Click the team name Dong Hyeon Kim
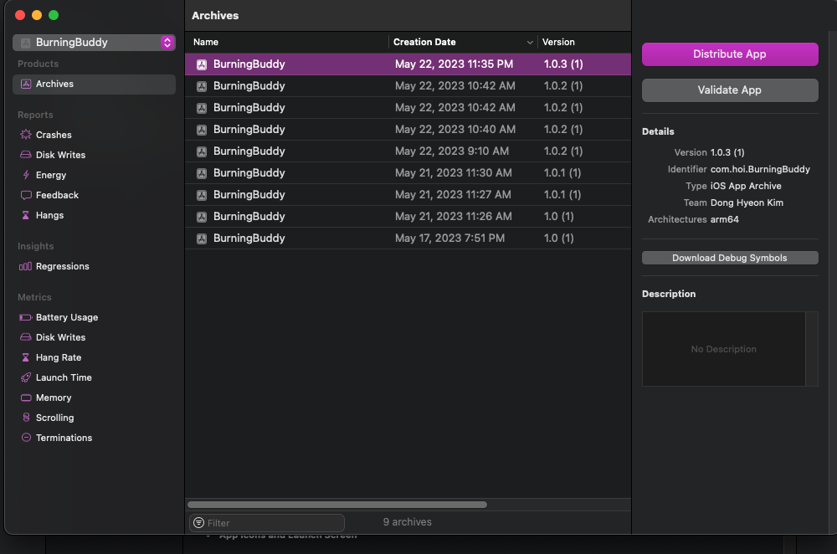The image size is (837, 554). (747, 203)
